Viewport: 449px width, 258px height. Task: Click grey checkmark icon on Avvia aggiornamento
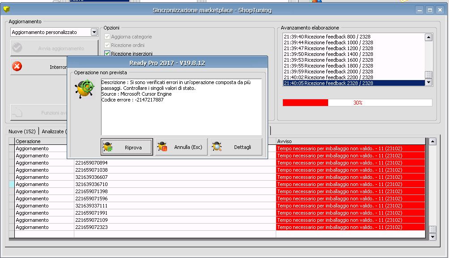[x=17, y=48]
